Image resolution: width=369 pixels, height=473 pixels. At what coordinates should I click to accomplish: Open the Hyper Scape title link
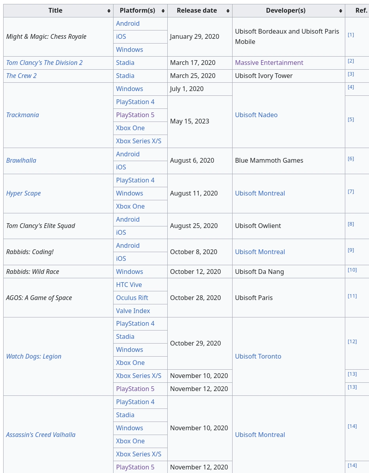tap(23, 194)
